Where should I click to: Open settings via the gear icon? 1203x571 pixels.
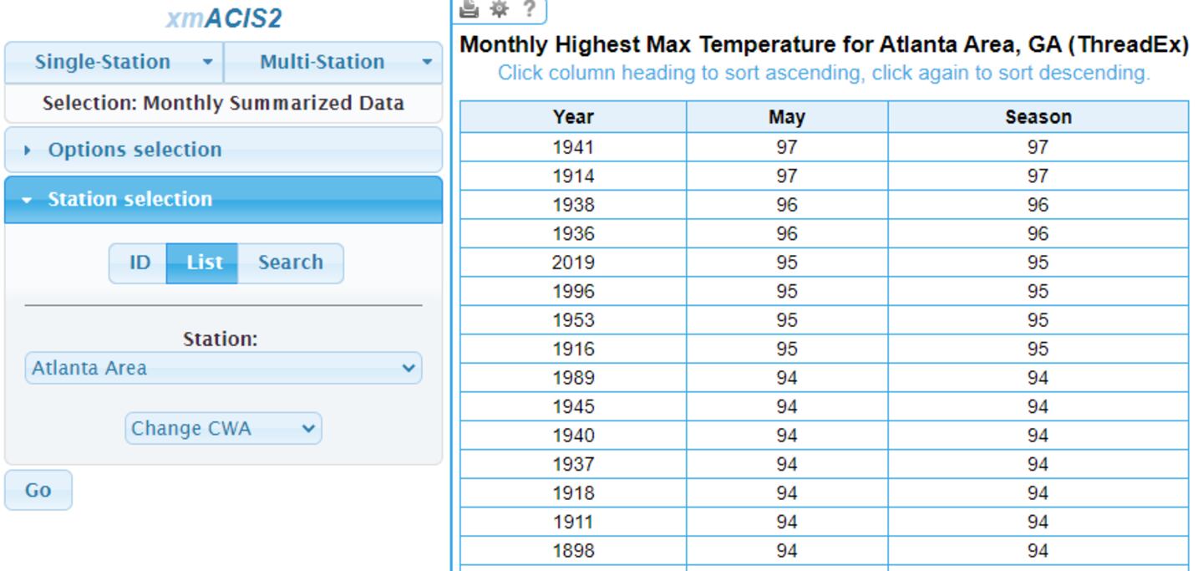[x=499, y=8]
